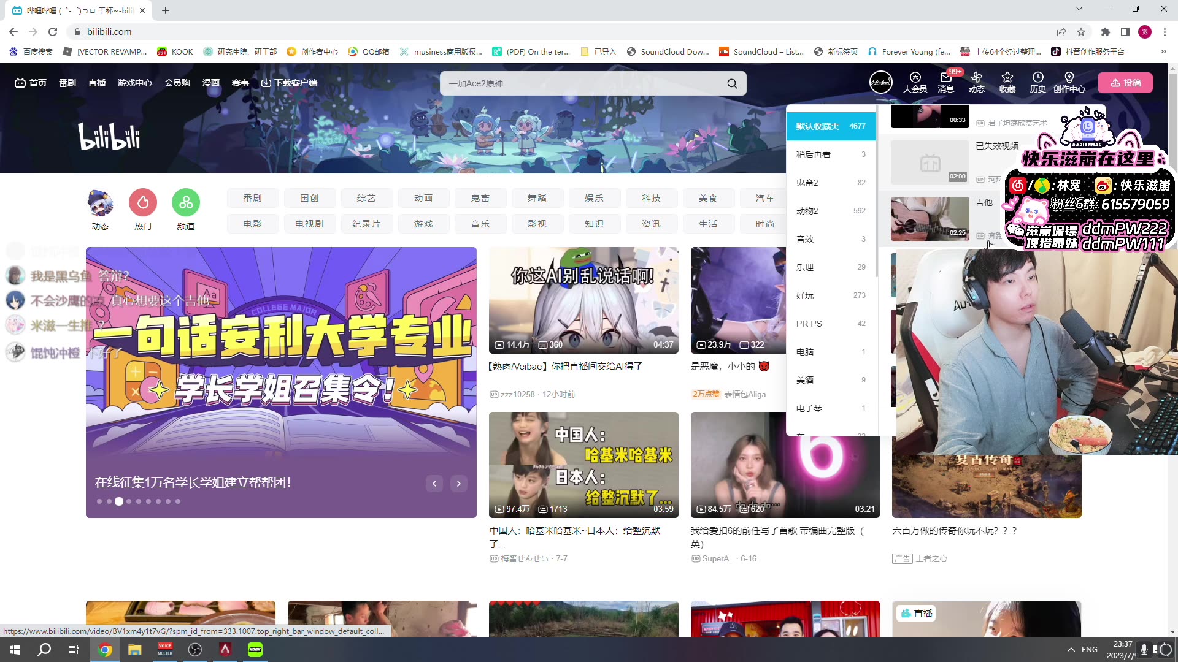Show next carousel banner slide
The height and width of the screenshot is (662, 1178).
(459, 484)
